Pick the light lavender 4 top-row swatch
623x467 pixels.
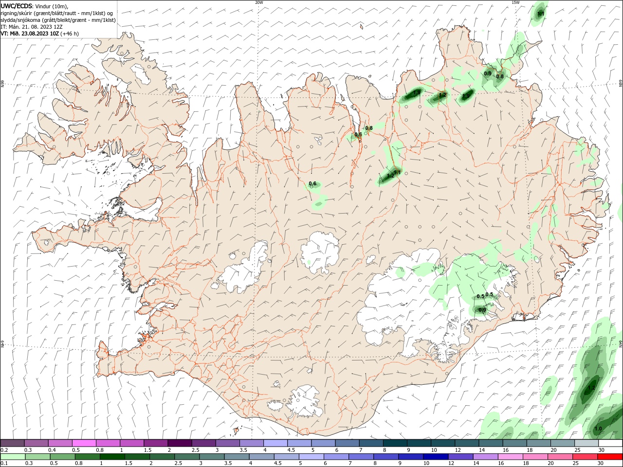275,443
